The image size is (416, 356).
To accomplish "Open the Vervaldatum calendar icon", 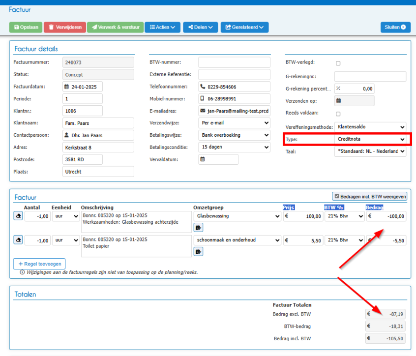I will pyautogui.click(x=203, y=159).
